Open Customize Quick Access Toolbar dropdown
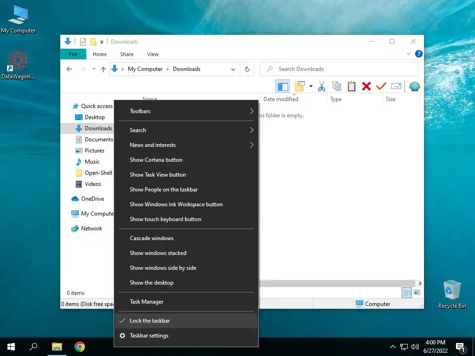The width and height of the screenshot is (475, 356). (102, 42)
